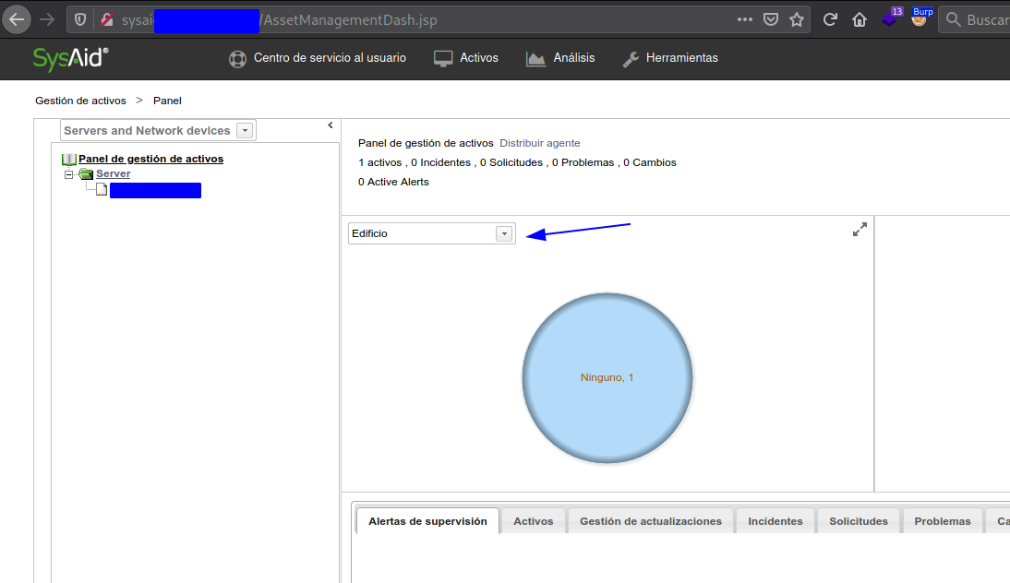Open the Edificio dropdown
Viewport: 1010px width, 583px height.
[x=503, y=233]
